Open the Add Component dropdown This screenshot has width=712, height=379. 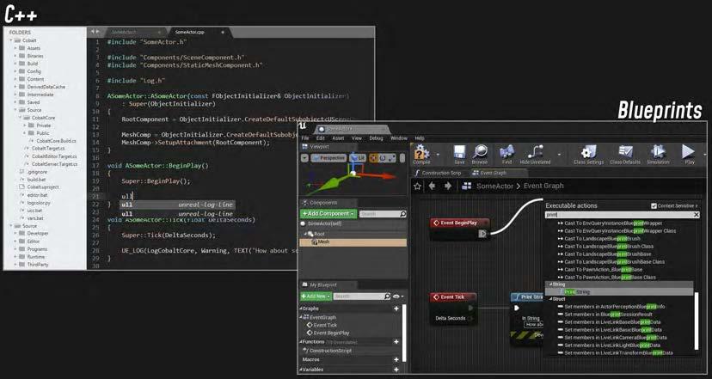pyautogui.click(x=328, y=213)
